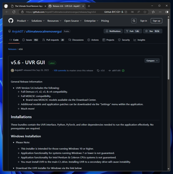
Task: Click Anjok07 avatar next to release date
Action: click(12, 71)
